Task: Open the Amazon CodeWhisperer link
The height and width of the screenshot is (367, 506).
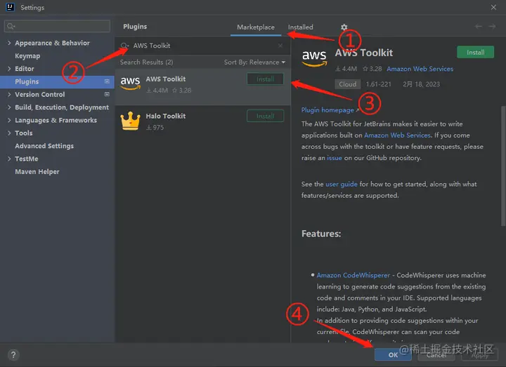Action: coord(353,276)
